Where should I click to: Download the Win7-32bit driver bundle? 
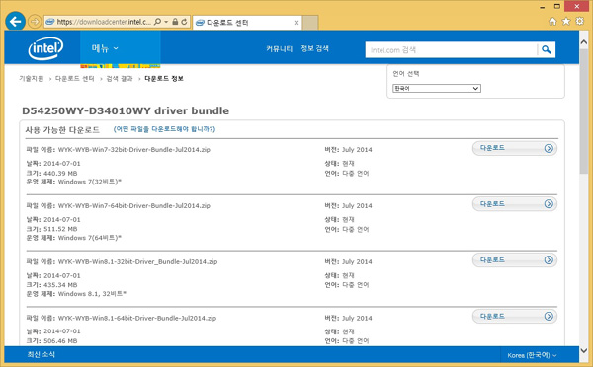[x=515, y=148]
